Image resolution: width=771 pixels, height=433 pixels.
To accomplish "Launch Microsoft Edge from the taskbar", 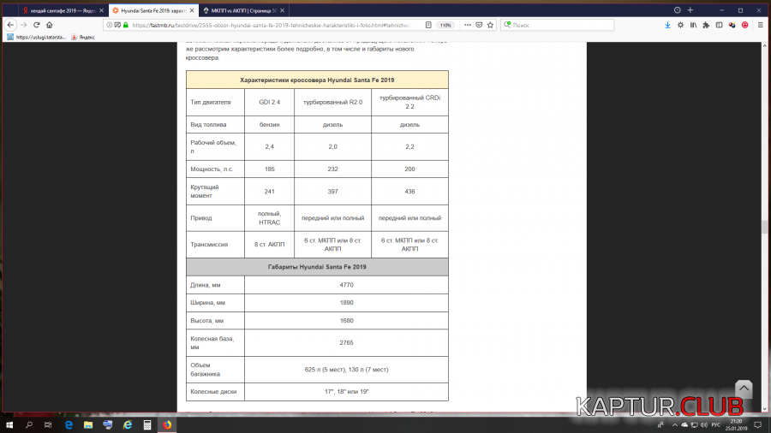I will 69,424.
